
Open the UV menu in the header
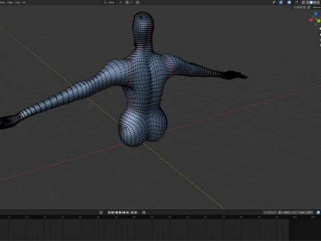[x=24, y=2]
